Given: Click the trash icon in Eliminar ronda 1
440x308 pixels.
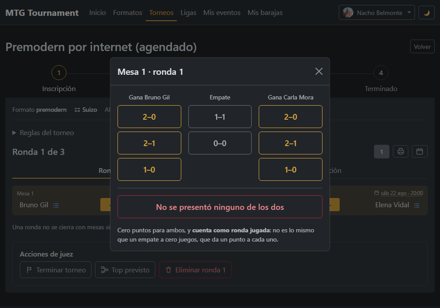Looking at the screenshot, I should (x=169, y=270).
